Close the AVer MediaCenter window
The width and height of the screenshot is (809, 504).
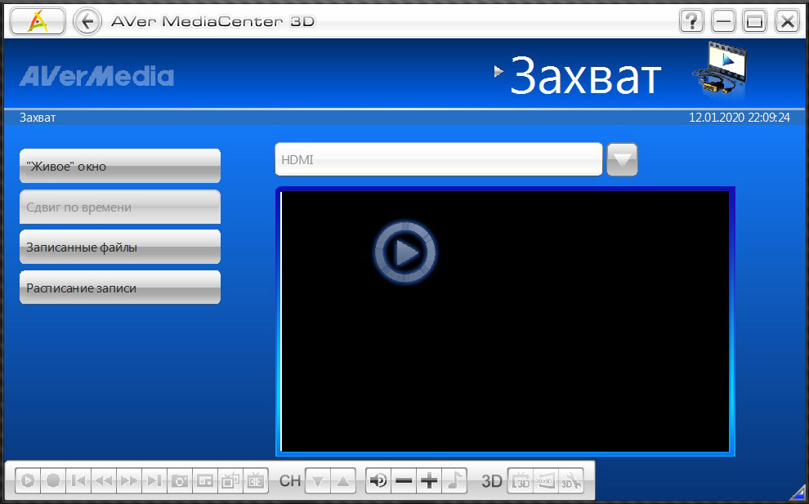(x=787, y=22)
